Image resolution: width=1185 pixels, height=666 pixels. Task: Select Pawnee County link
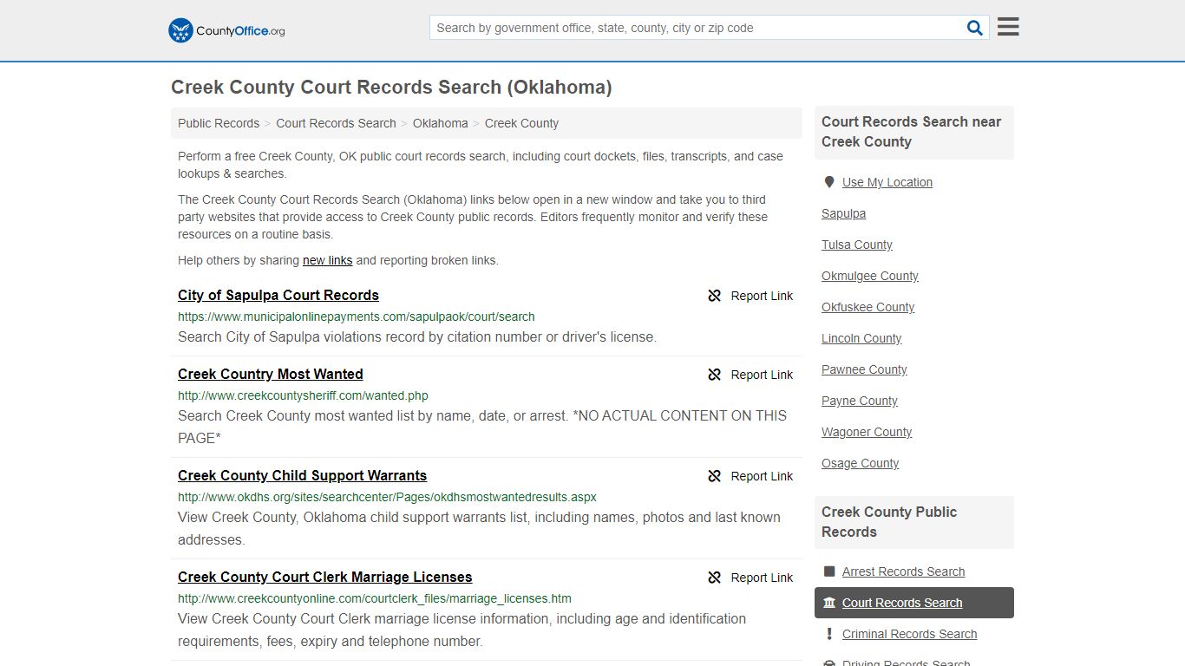coord(864,369)
